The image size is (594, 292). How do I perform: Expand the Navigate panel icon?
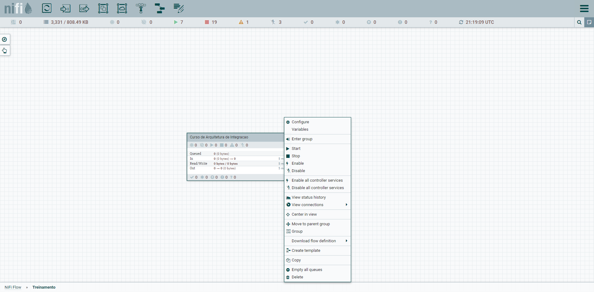[5, 40]
